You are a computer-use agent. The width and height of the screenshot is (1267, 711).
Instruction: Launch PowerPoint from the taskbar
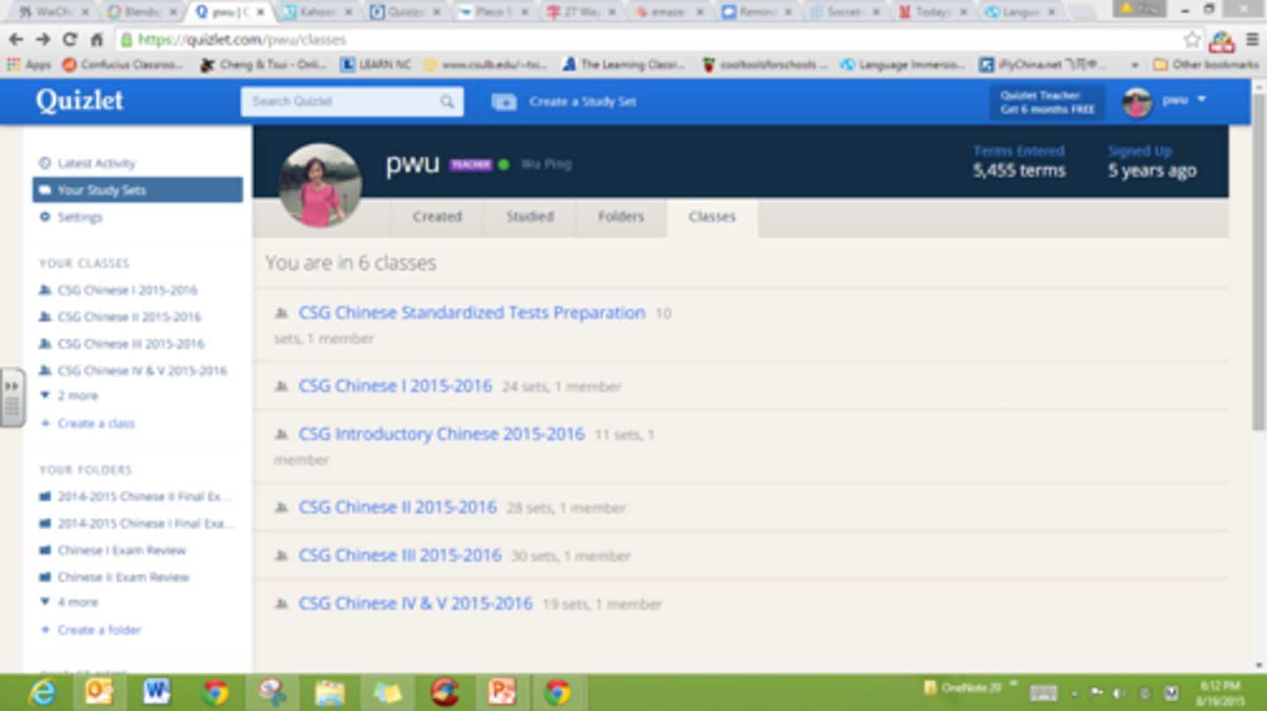pos(502,692)
